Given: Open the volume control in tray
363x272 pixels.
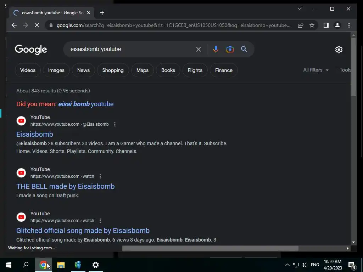Looking at the screenshot, I should [304, 265].
